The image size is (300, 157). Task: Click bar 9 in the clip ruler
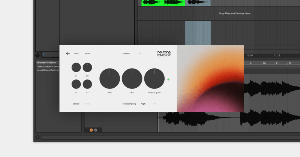[250, 63]
